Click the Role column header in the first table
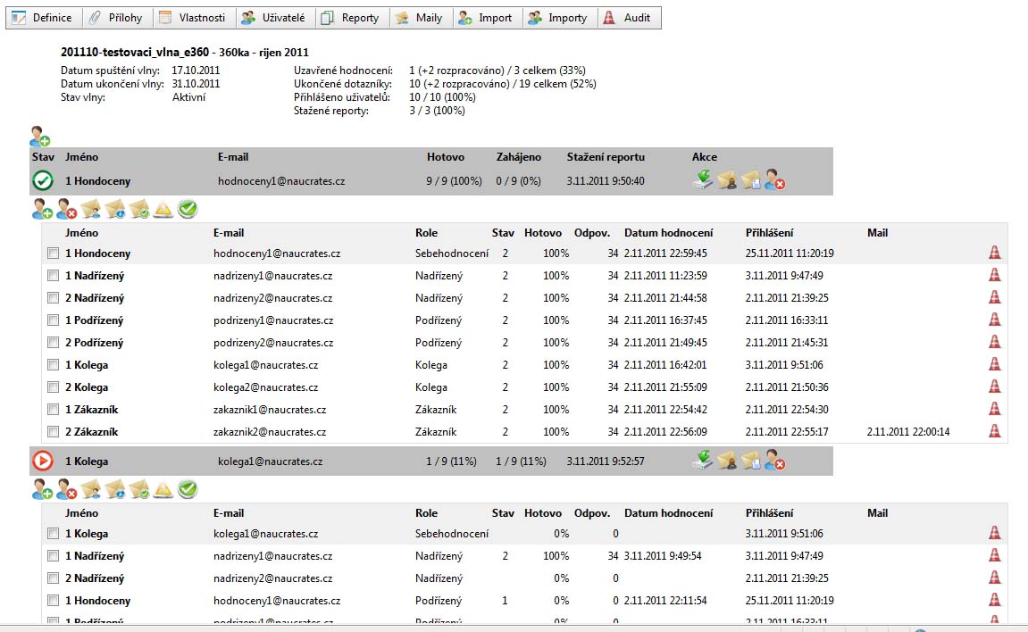 tap(426, 233)
